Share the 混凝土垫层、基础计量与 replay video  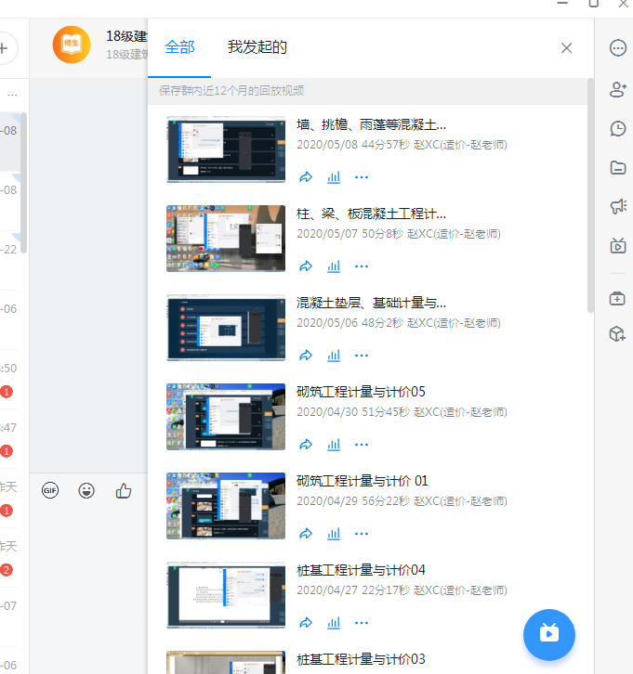(x=306, y=356)
